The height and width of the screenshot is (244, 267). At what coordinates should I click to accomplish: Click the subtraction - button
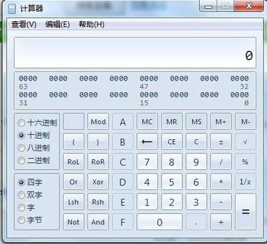click(x=221, y=202)
